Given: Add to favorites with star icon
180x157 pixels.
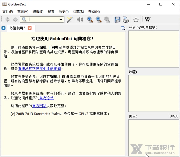Looking at the screenshot, I should click(136, 20).
